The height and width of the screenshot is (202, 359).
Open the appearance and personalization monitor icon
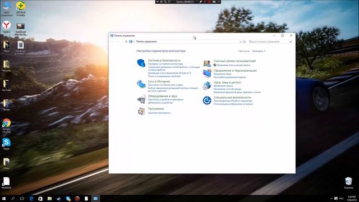(207, 74)
